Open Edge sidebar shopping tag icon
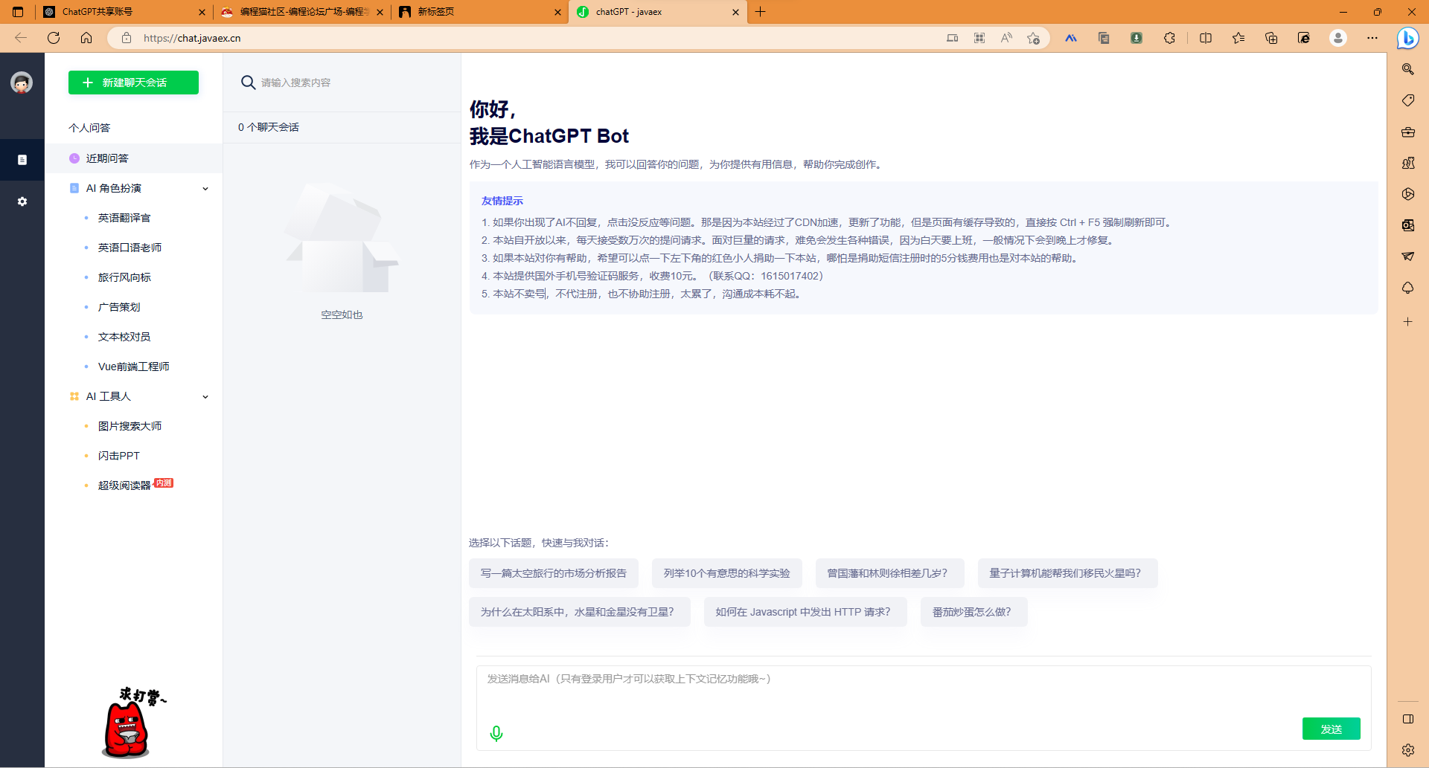This screenshot has width=1429, height=768. tap(1408, 100)
